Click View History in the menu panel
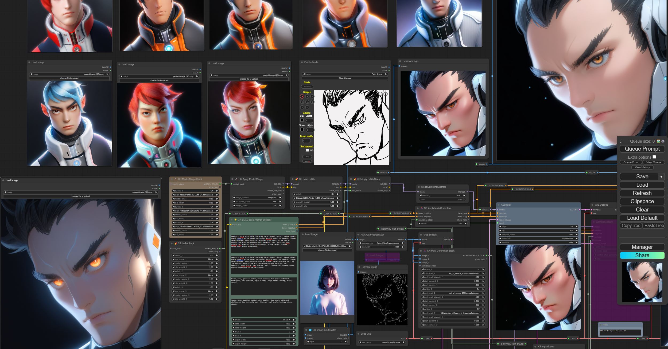Viewport: 668px width, 349px height. pos(642,167)
